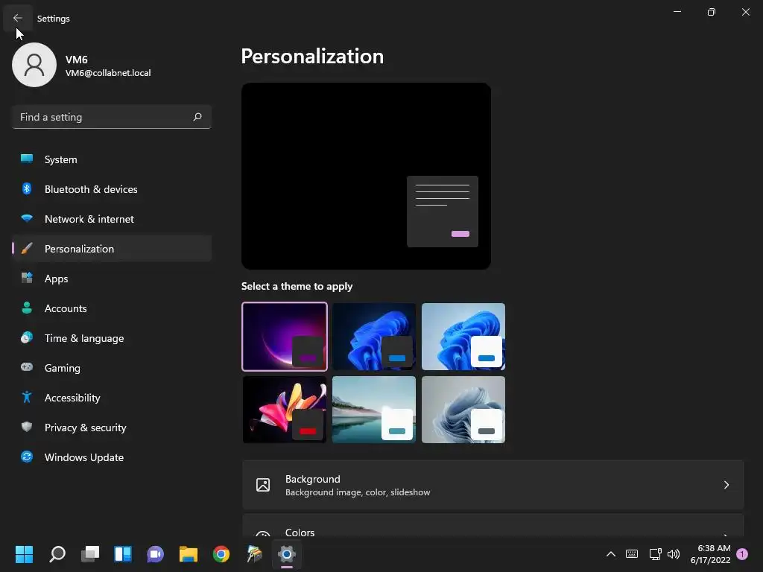Open Windows Update settings

pyautogui.click(x=112, y=457)
